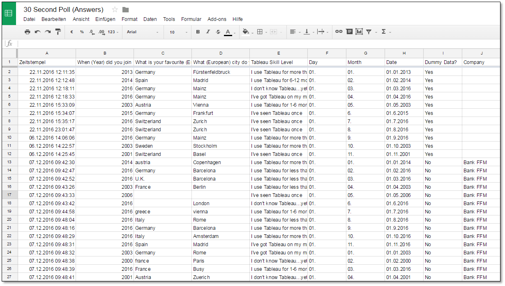
Task: Open the Bearbeiten menu
Action: pyautogui.click(x=54, y=19)
